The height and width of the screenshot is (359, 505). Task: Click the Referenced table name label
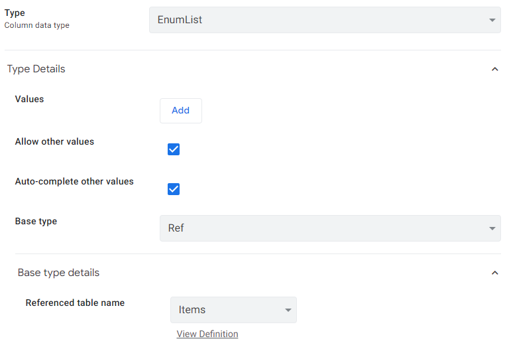coord(75,303)
